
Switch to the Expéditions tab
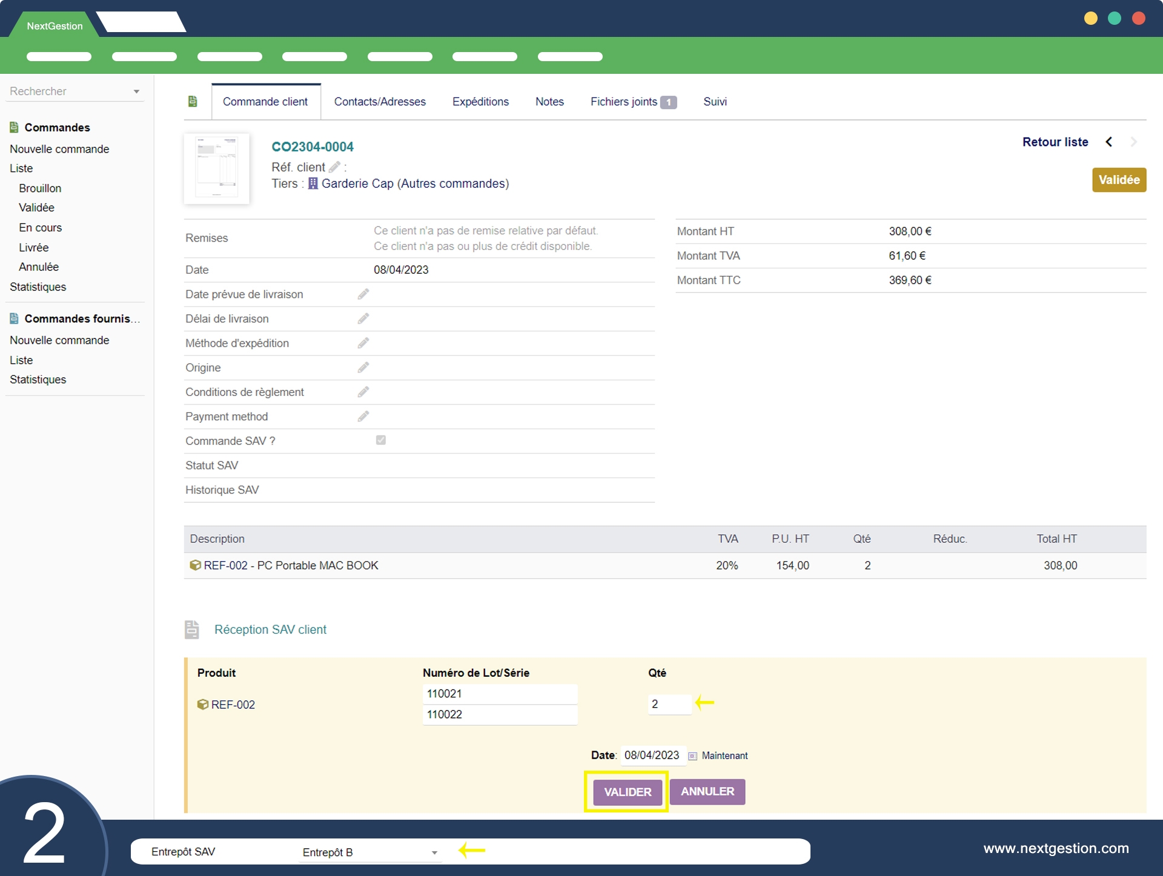click(x=480, y=102)
